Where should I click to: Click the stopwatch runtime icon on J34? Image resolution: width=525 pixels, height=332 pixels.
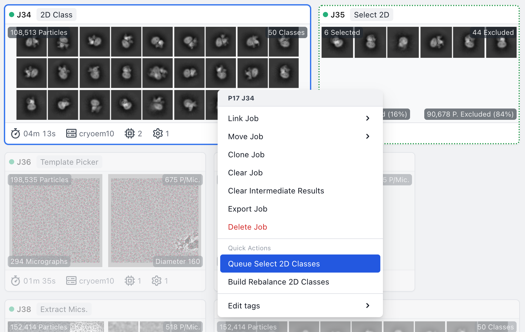(15, 133)
